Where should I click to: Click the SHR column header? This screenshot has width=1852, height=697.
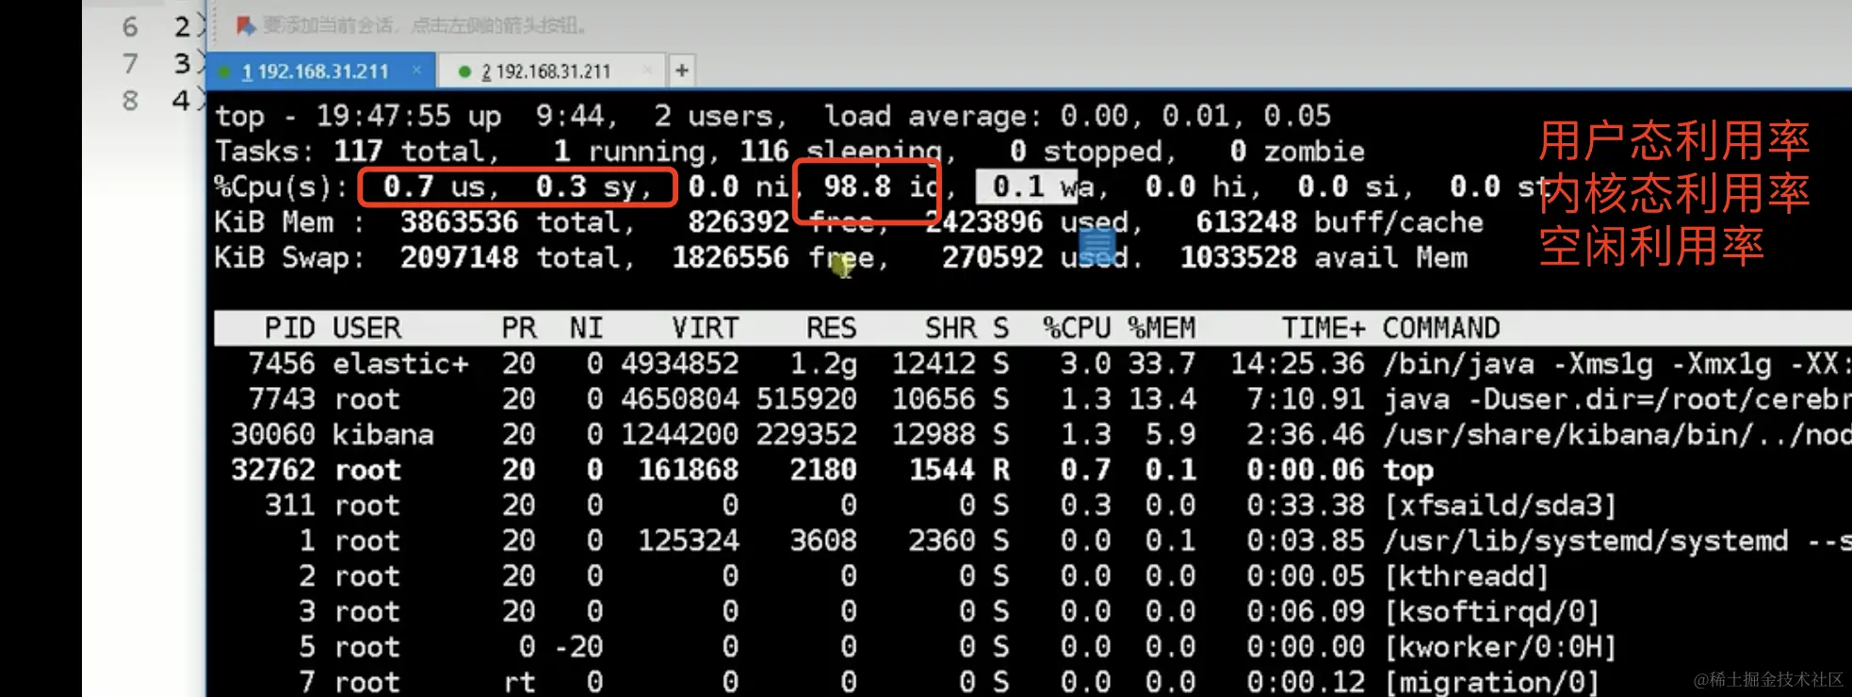point(950,328)
